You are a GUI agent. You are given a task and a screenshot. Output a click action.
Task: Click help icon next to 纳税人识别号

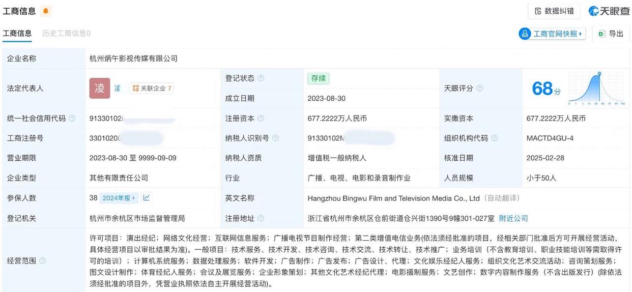(276, 138)
